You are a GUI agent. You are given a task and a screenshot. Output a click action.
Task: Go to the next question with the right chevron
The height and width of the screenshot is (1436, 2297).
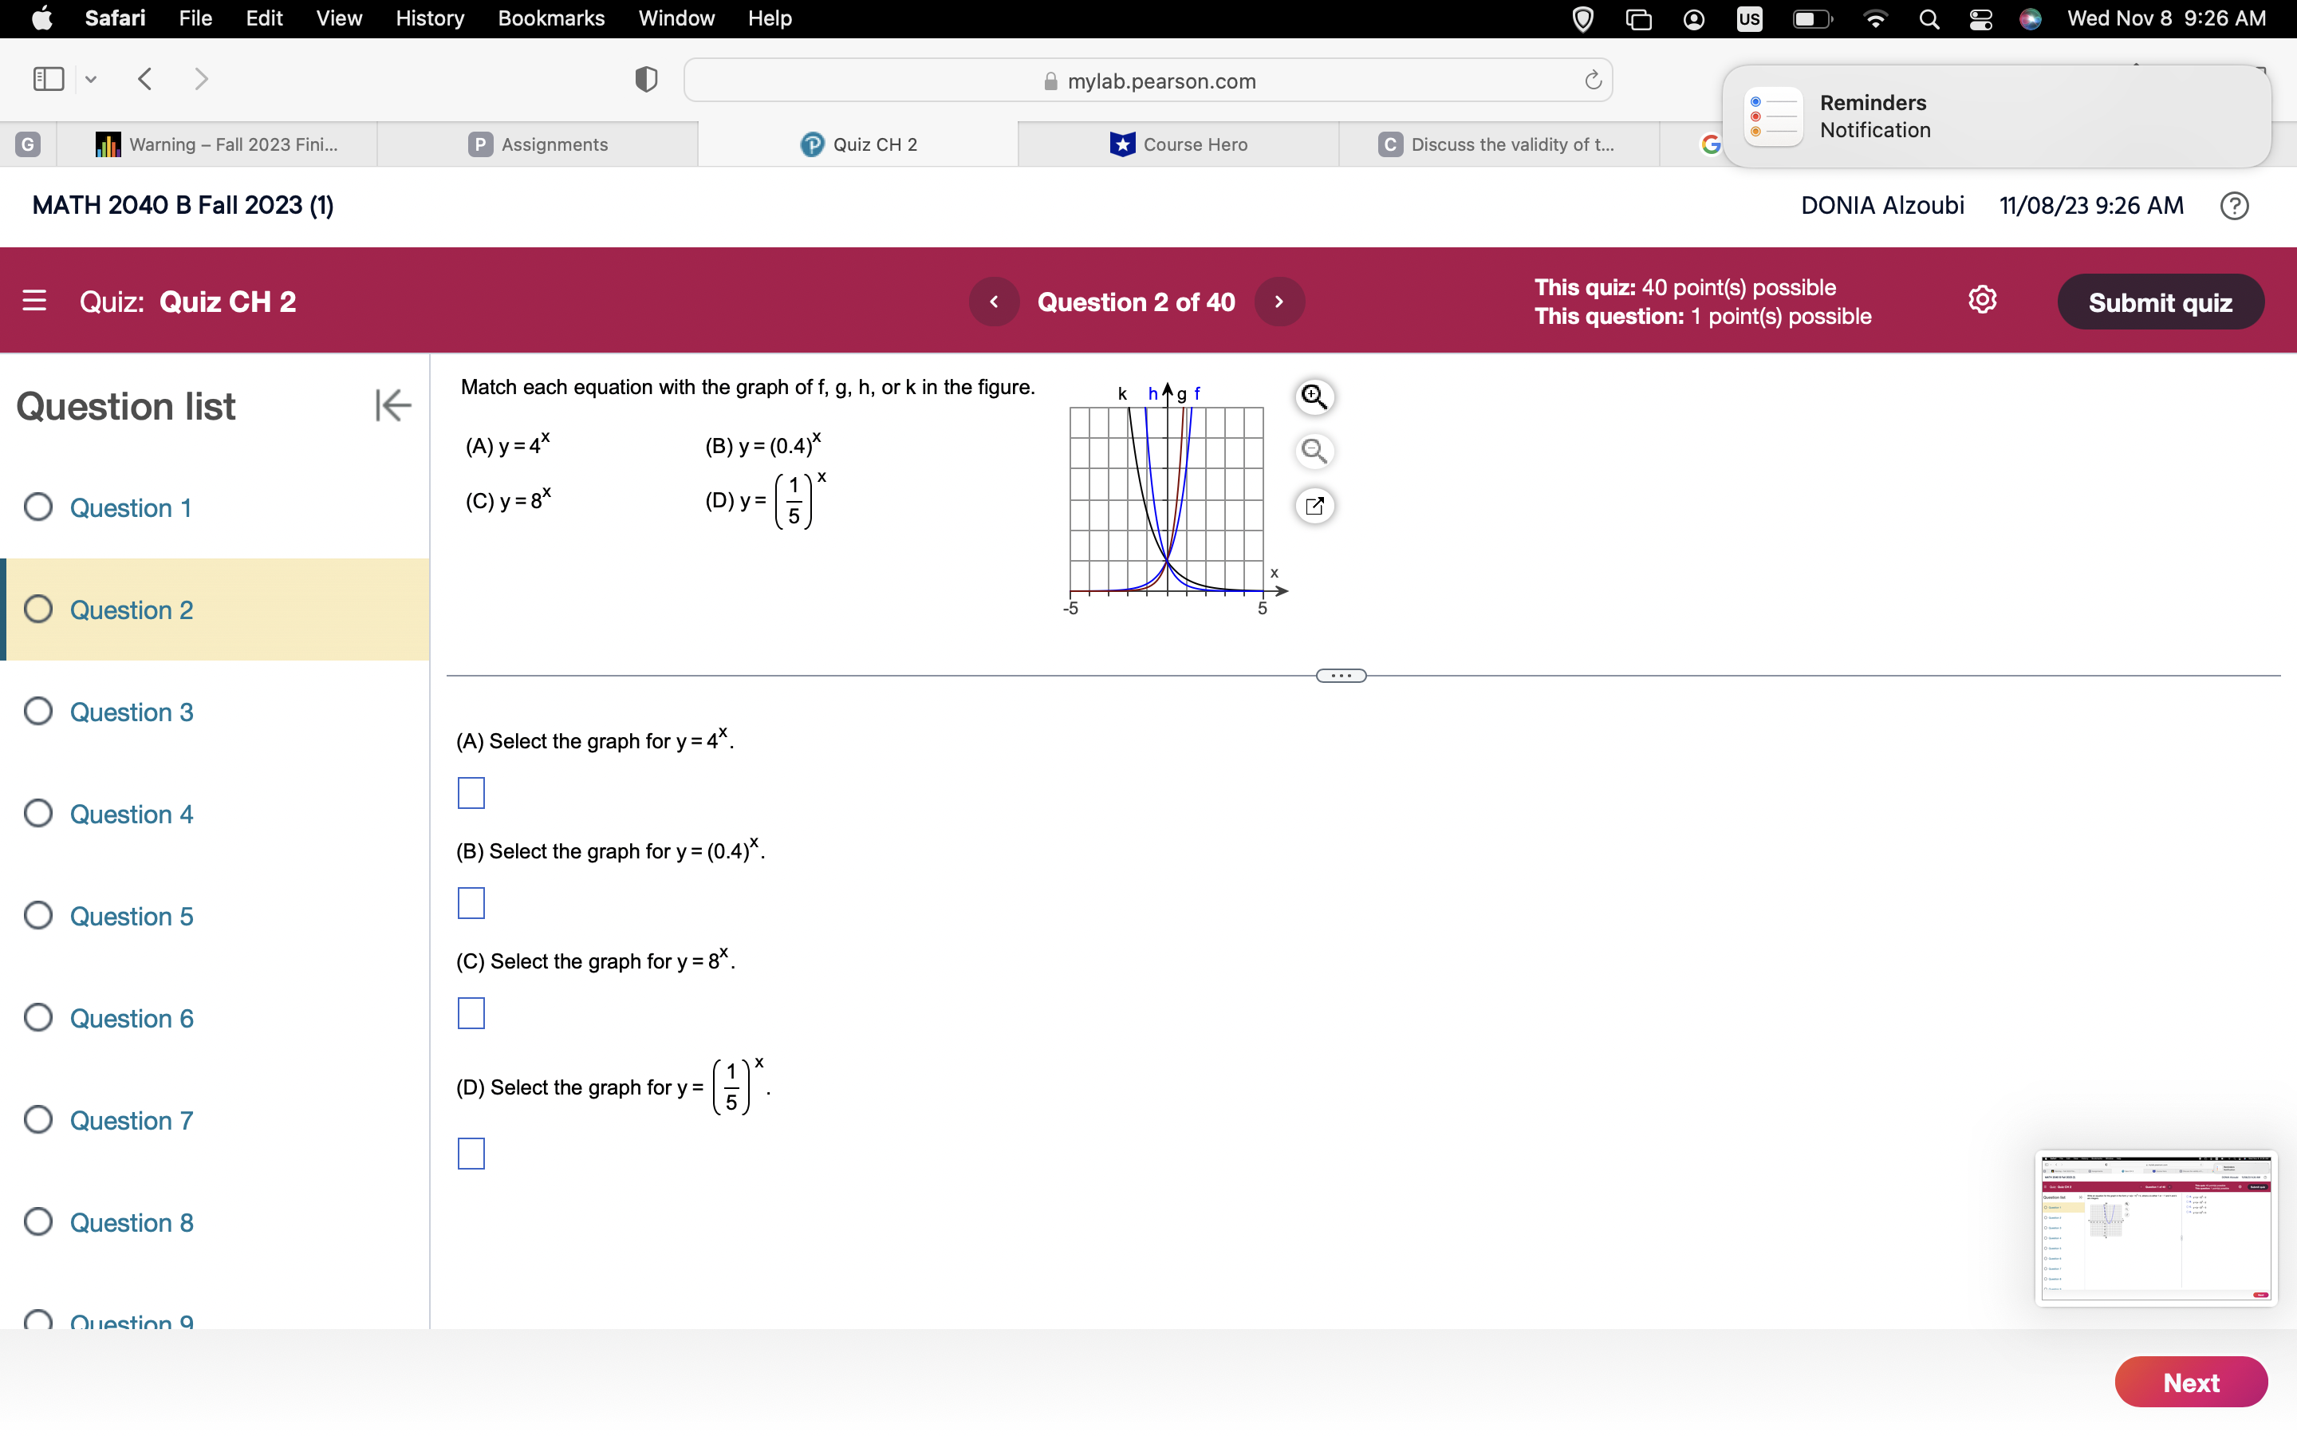pos(1279,301)
